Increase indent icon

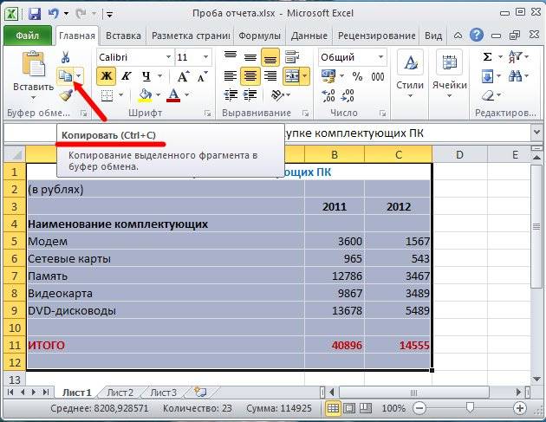250,94
